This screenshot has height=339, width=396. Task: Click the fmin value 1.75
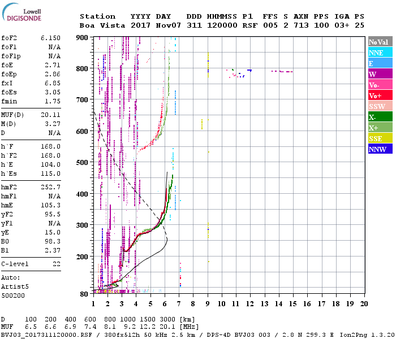coord(53,101)
